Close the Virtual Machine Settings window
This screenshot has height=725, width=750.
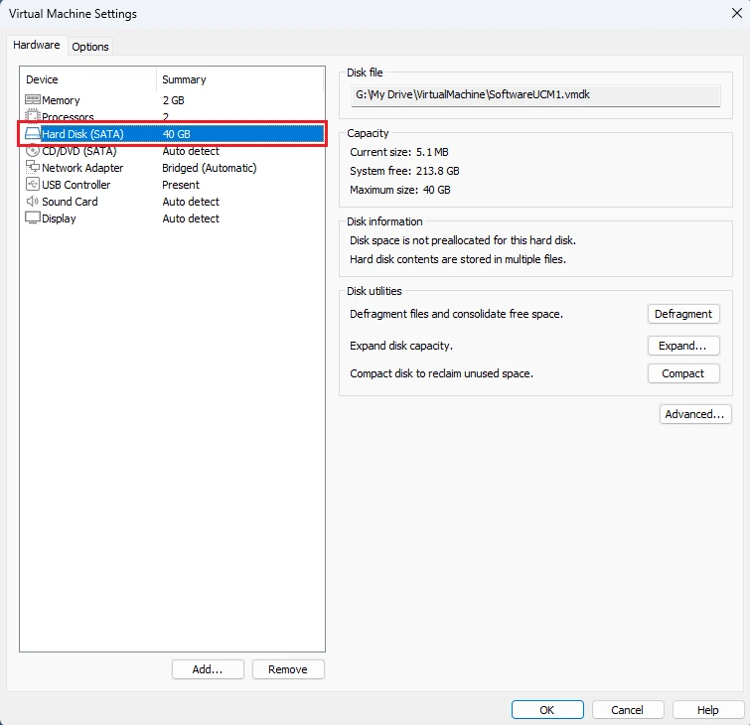pyautogui.click(x=737, y=13)
